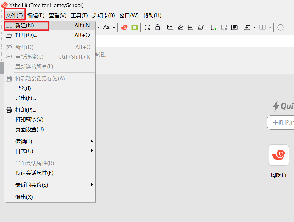Click the stop logging toolbar icon

(224, 27)
